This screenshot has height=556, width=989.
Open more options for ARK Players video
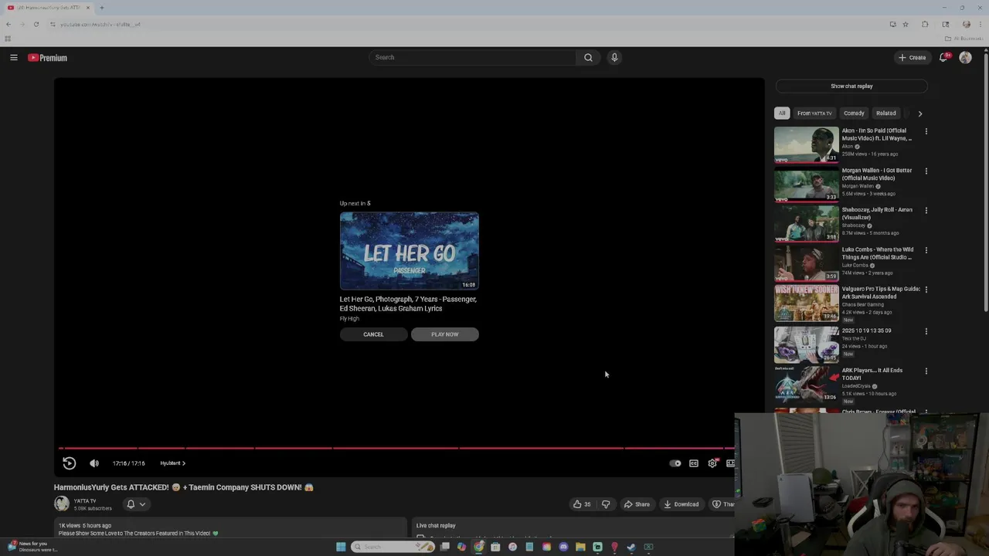(x=926, y=371)
